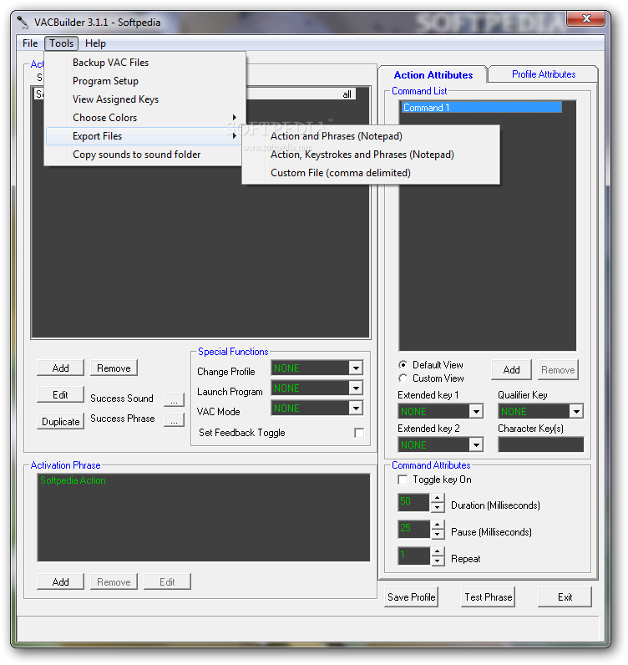Image resolution: width=628 pixels, height=665 pixels.
Task: Click Edit button under Activation Phrase
Action: 167,581
